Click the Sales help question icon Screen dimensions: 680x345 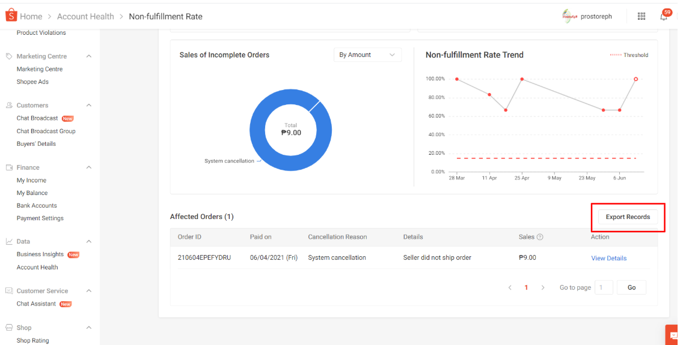(x=540, y=237)
